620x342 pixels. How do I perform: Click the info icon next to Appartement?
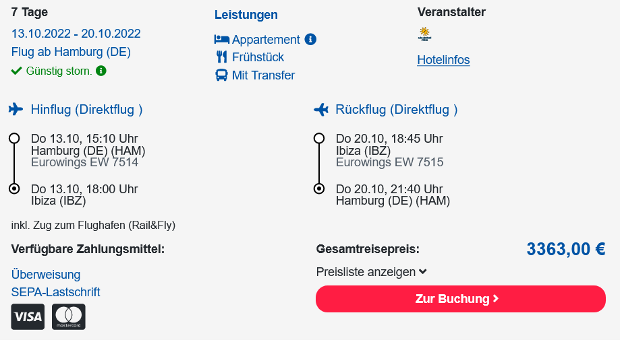tap(310, 39)
